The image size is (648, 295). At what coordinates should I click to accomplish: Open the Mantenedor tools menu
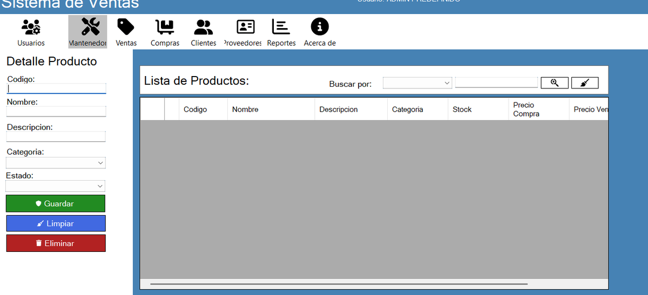[87, 32]
